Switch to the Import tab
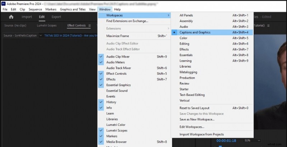This screenshot has height=147, width=287. pyautogui.click(x=27, y=17)
